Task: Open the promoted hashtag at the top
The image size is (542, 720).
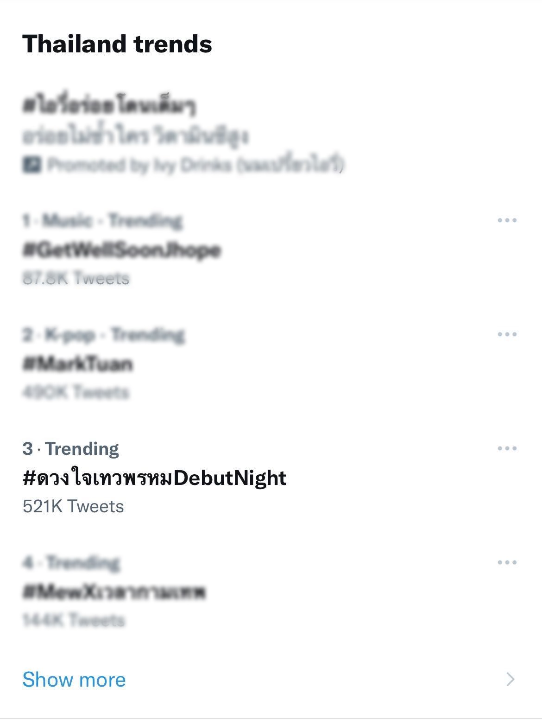Action: [x=109, y=106]
